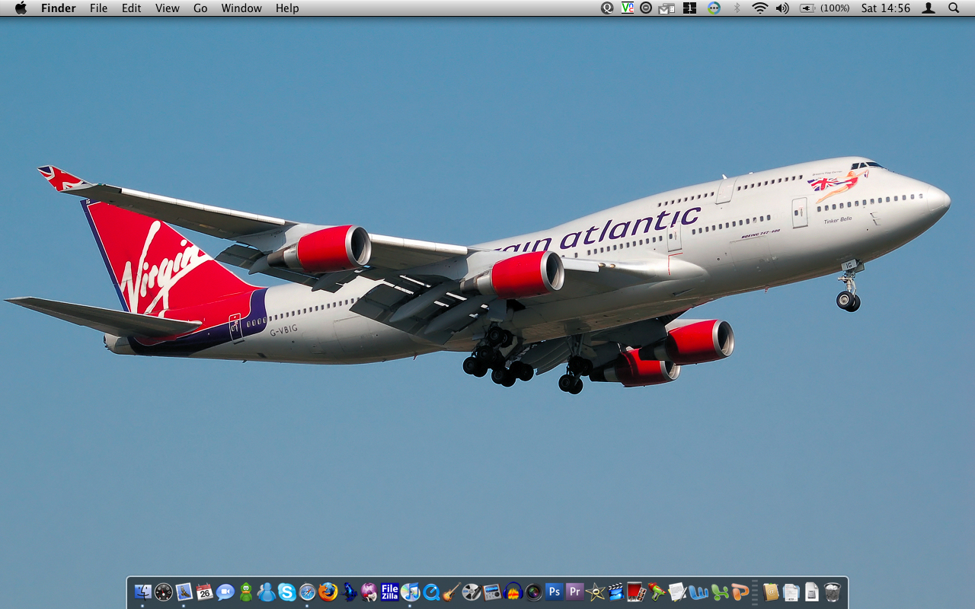Open iCal calendar showing 26
Image resolution: width=975 pixels, height=609 pixels.
(205, 591)
